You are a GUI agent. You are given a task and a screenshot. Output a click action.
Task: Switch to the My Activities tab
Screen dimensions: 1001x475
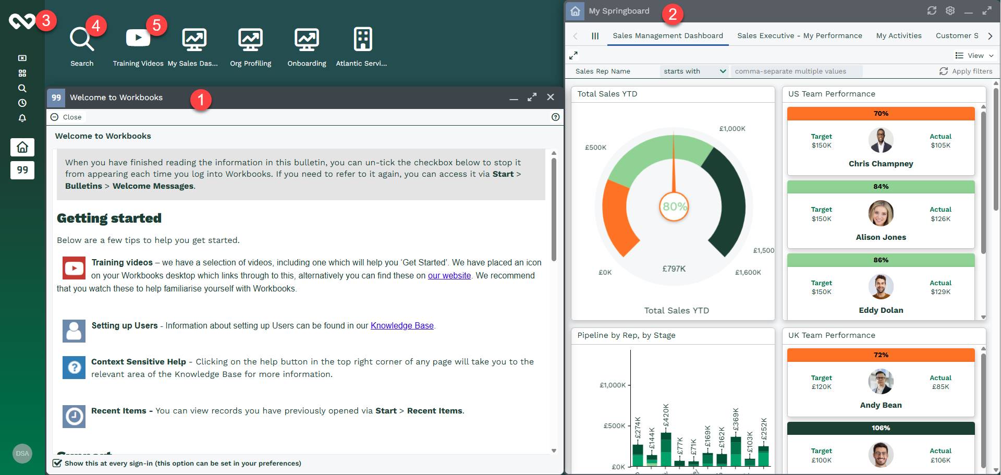898,35
